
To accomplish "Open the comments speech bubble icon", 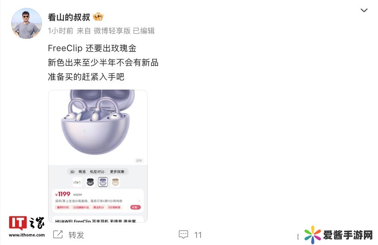I will click(183, 235).
